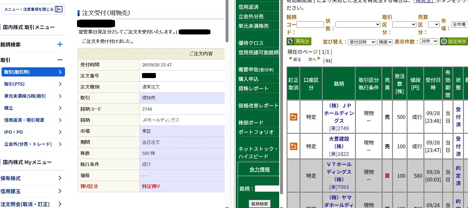Viewport: 468px width, 208px height.
Task: Open 信用売建可能銘柄 in green sidebar
Action: (259, 52)
